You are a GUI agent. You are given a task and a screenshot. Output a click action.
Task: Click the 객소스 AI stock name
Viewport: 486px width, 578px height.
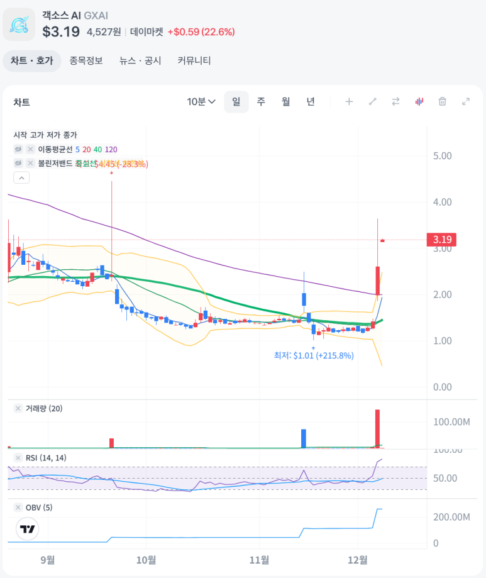[61, 16]
